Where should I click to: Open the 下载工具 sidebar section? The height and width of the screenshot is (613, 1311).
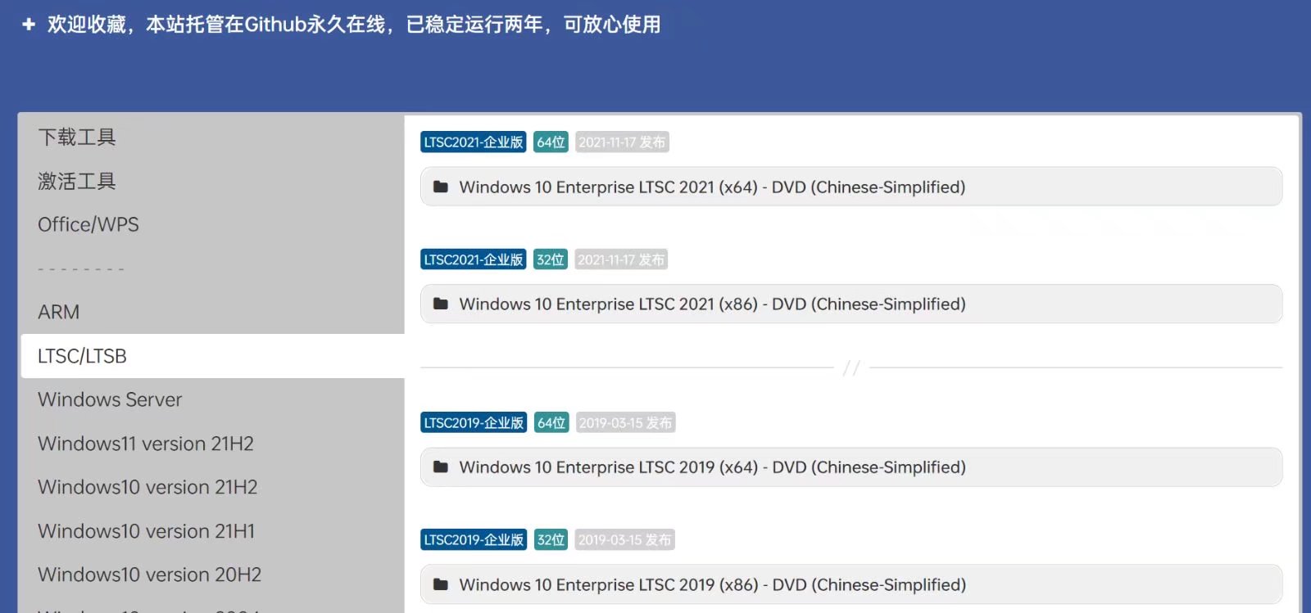[77, 137]
